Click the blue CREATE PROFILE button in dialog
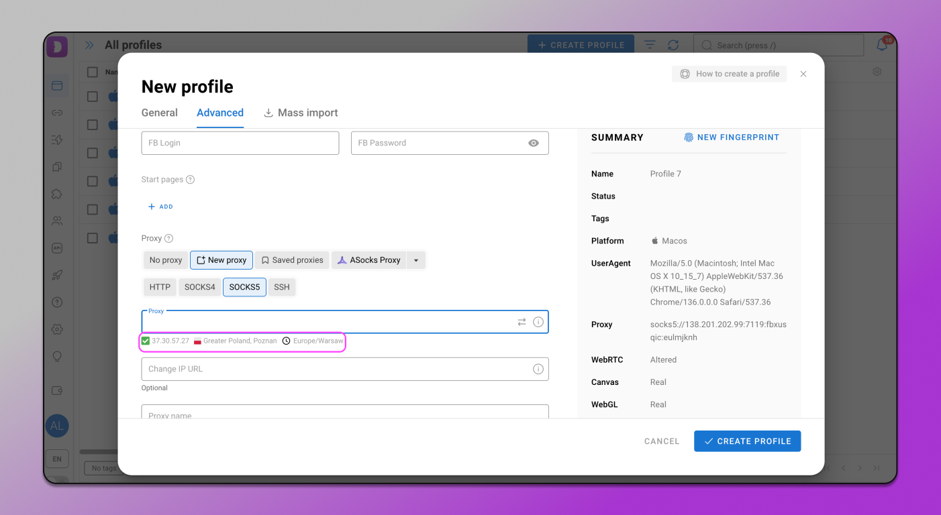Screen dimensions: 941x515 [747, 441]
